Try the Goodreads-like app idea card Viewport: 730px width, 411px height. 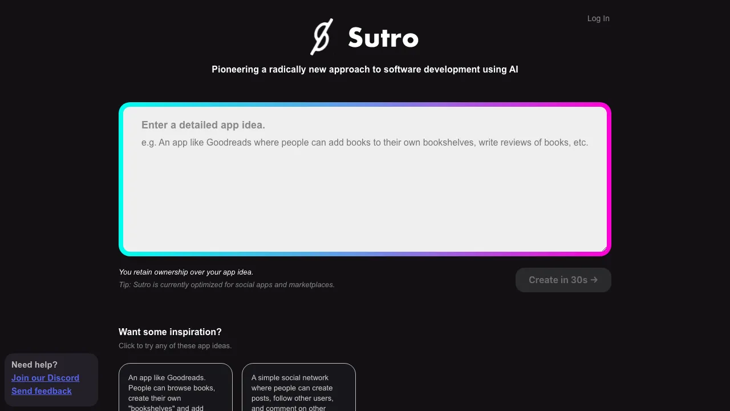176,388
